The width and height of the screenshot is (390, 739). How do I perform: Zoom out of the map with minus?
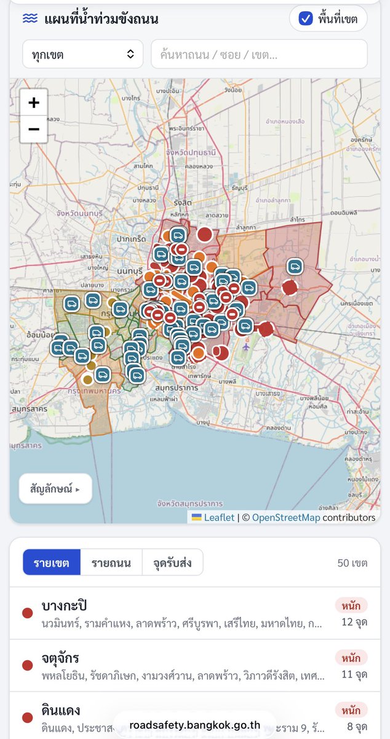(x=34, y=129)
